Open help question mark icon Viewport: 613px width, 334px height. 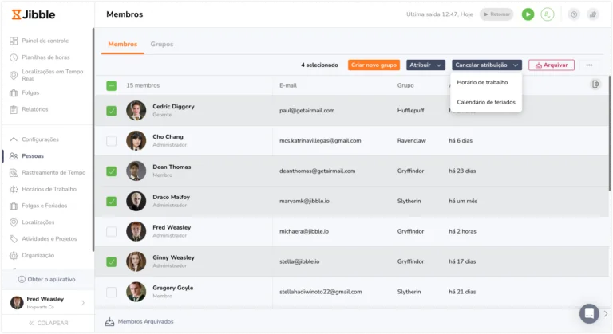coord(574,14)
